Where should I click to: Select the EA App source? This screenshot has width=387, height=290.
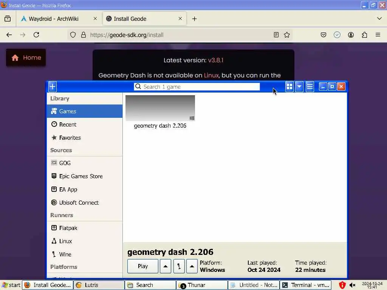(85, 190)
